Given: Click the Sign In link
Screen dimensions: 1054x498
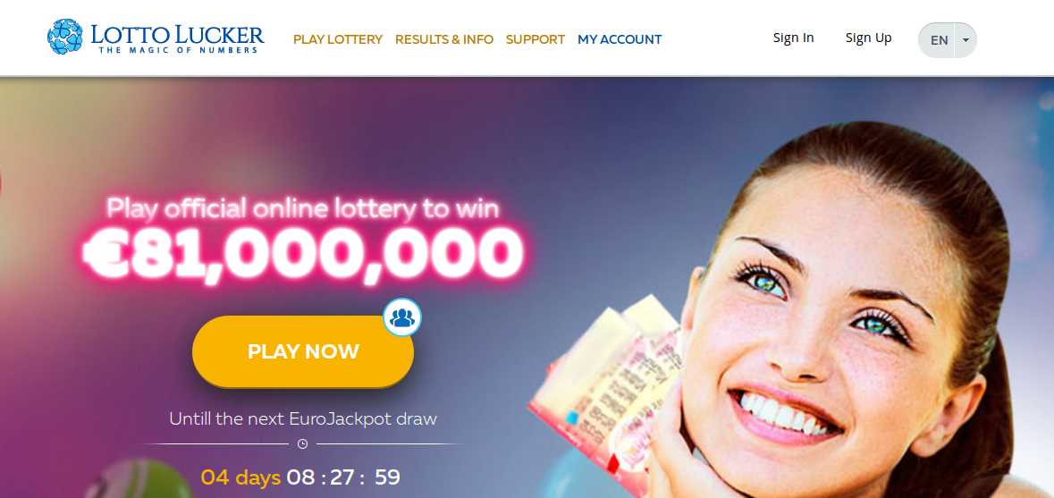Looking at the screenshot, I should 793,38.
